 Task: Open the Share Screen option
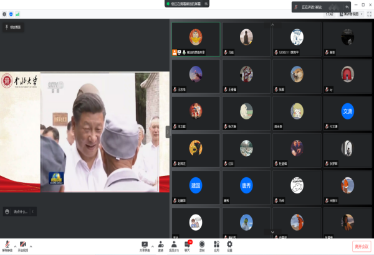(145, 246)
